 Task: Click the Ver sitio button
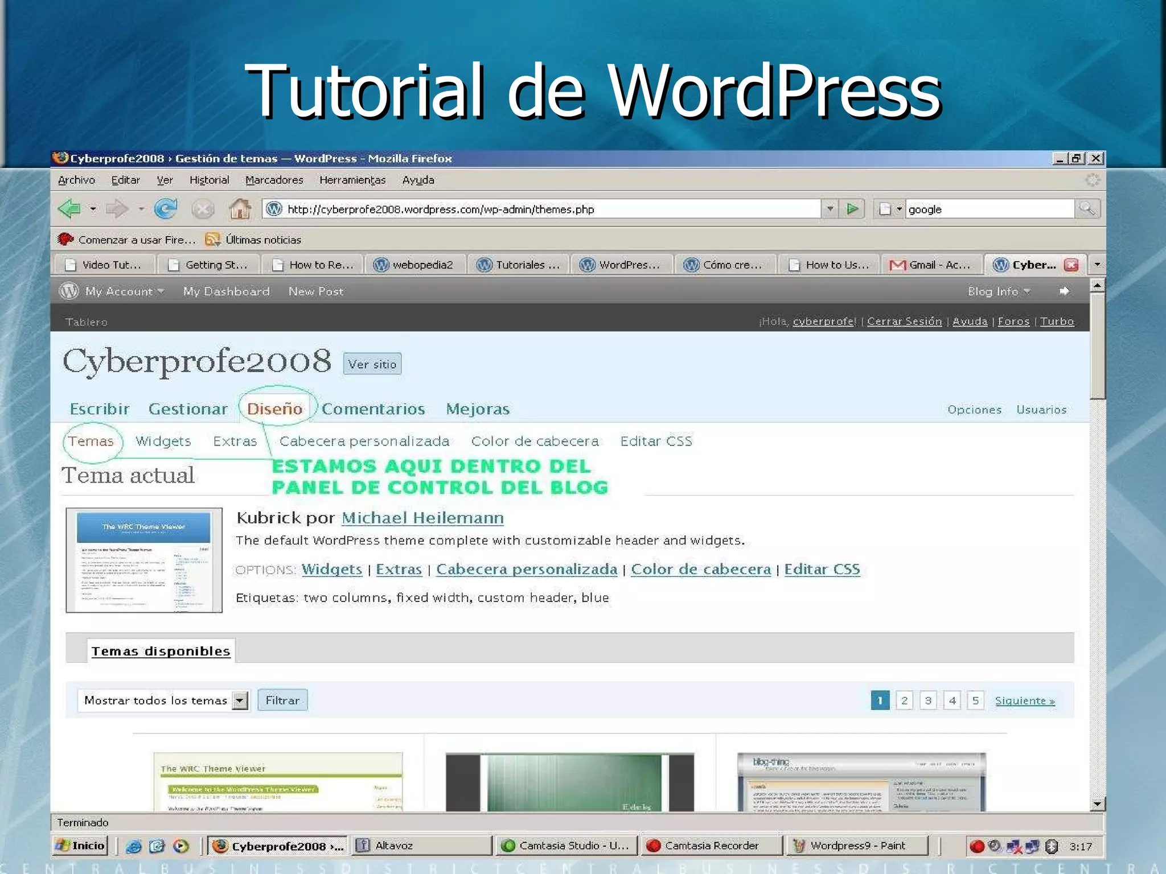pos(372,364)
